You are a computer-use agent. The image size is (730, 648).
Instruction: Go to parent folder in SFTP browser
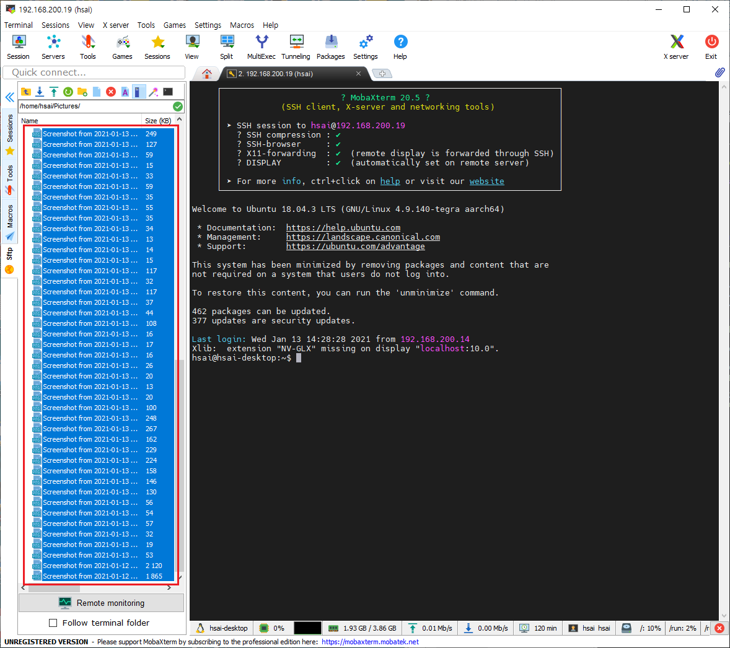click(26, 92)
